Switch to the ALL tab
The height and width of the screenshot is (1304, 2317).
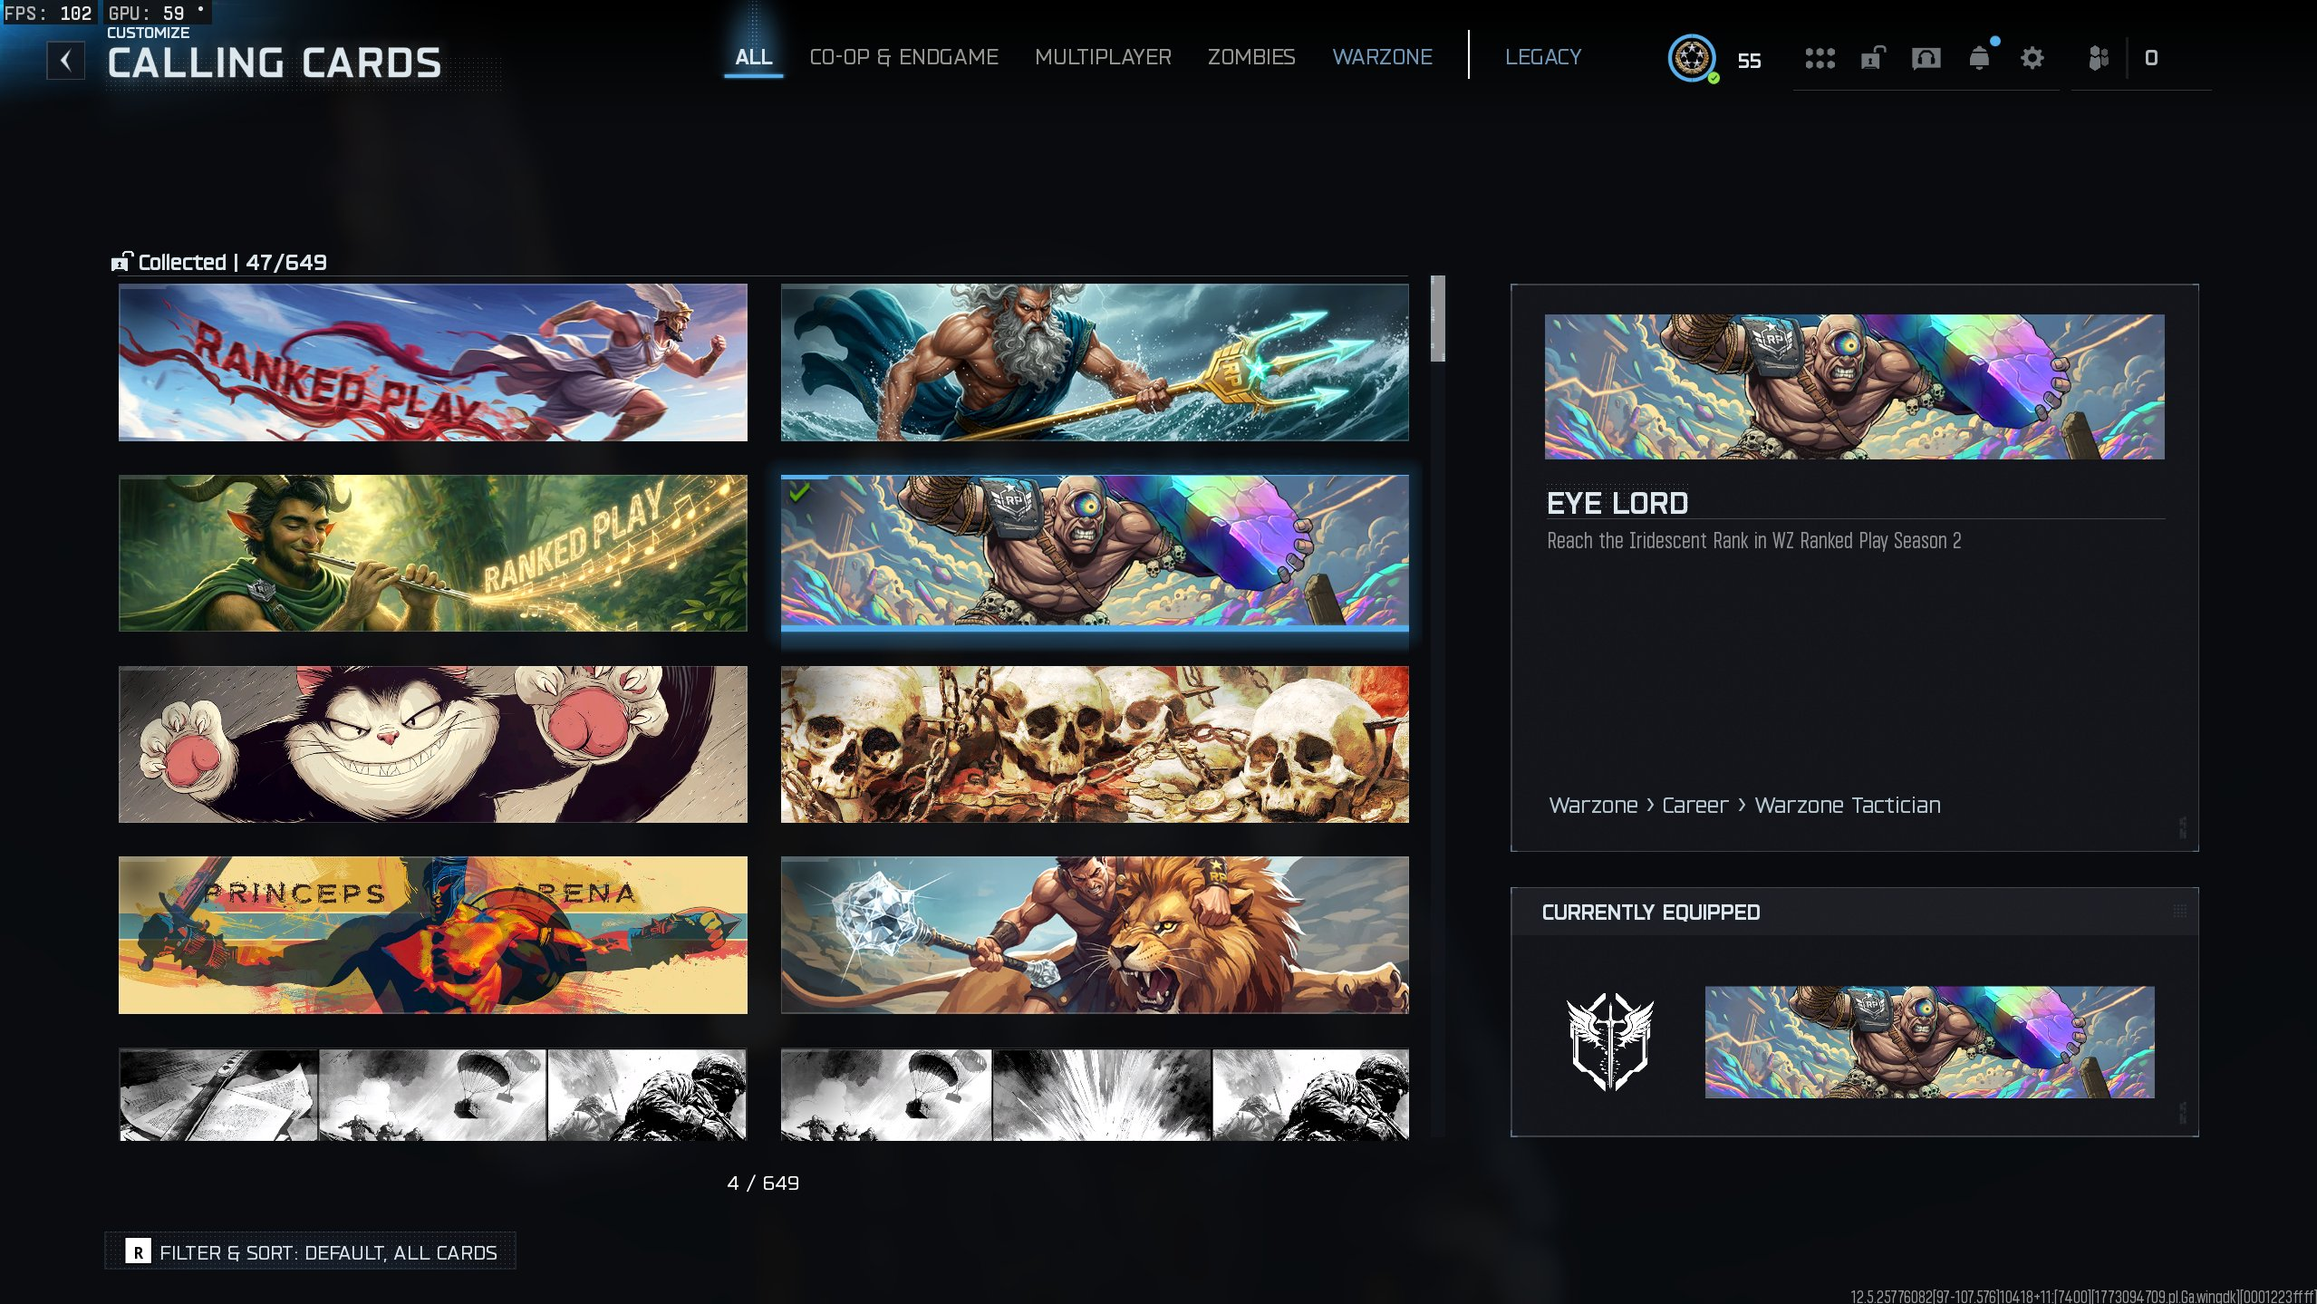coord(754,57)
